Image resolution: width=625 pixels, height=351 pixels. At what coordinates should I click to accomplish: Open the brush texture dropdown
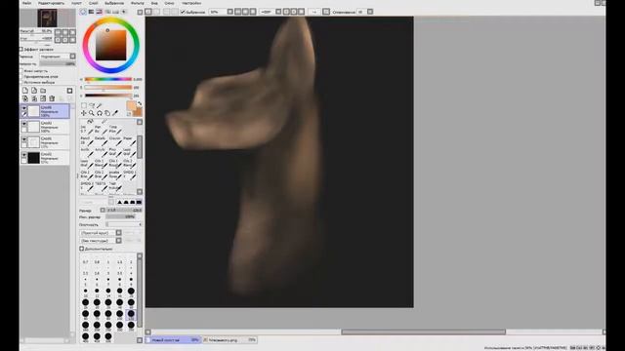[118, 241]
